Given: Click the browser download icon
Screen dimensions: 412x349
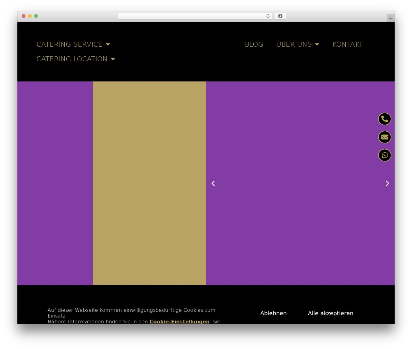Looking at the screenshot, I should pos(280,16).
